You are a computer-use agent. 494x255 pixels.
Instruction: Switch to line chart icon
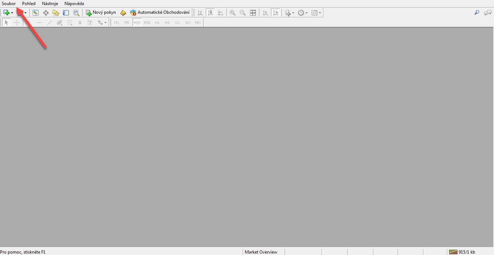click(221, 13)
